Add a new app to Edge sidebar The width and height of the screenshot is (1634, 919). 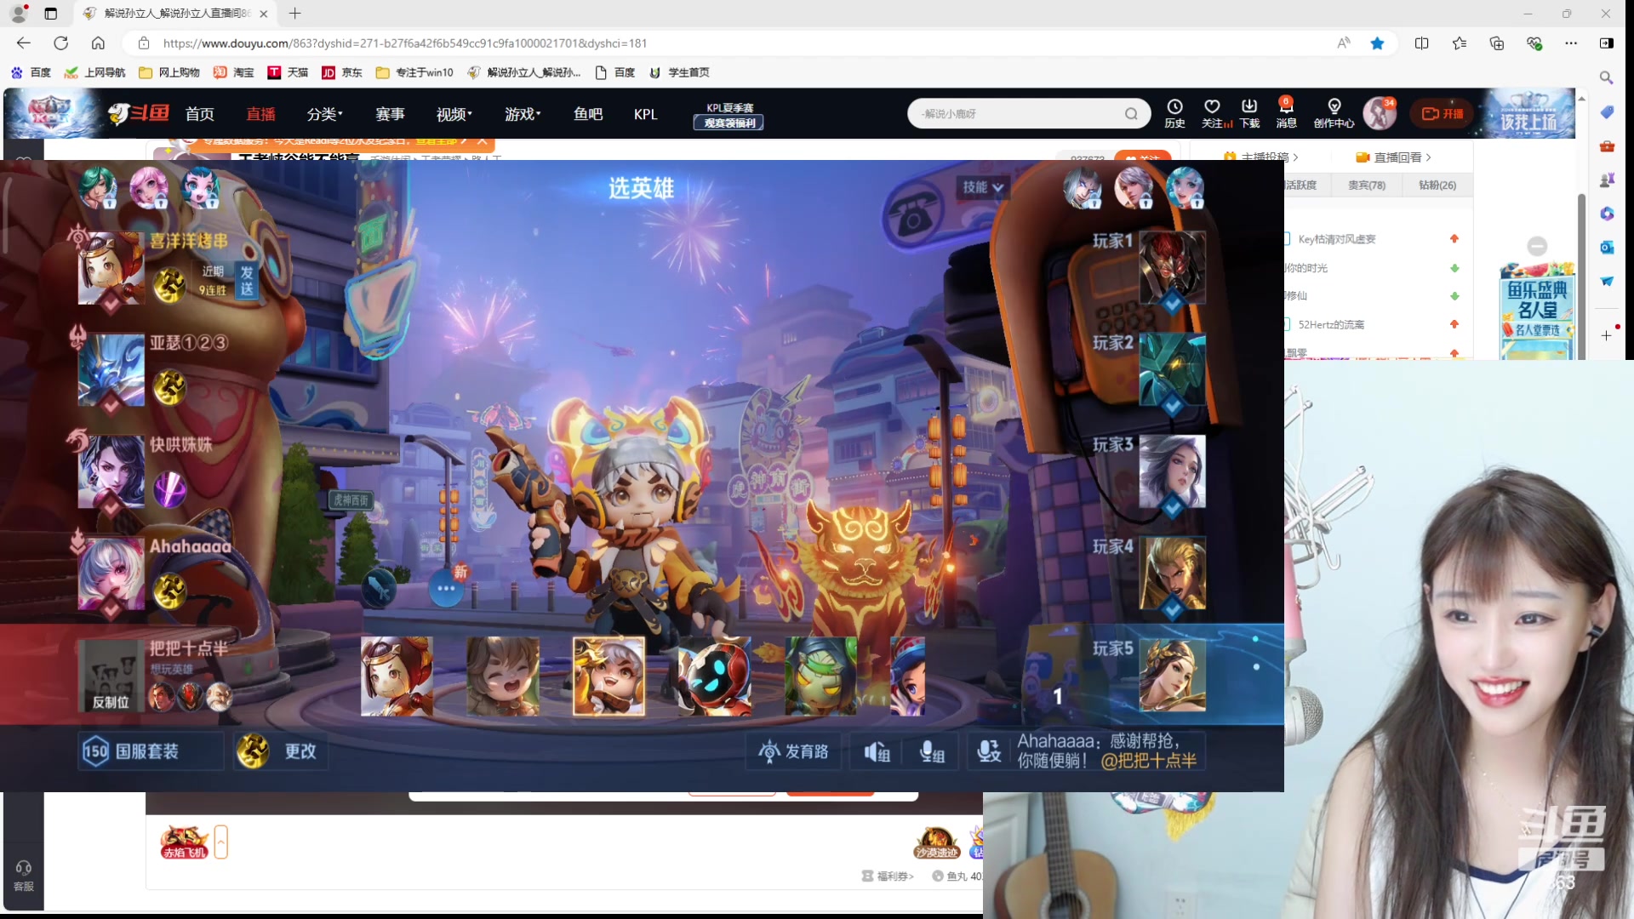click(x=1606, y=335)
